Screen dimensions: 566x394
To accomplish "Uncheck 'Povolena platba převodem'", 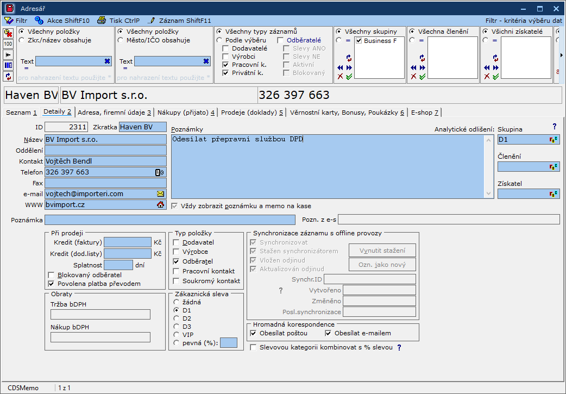I will (51, 284).
